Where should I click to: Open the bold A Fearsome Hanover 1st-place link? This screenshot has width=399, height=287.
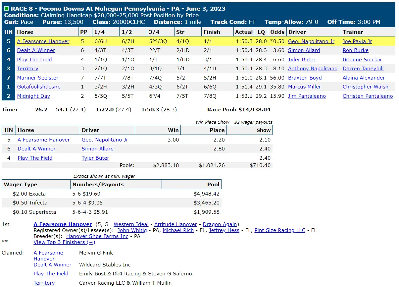[x=63, y=224]
